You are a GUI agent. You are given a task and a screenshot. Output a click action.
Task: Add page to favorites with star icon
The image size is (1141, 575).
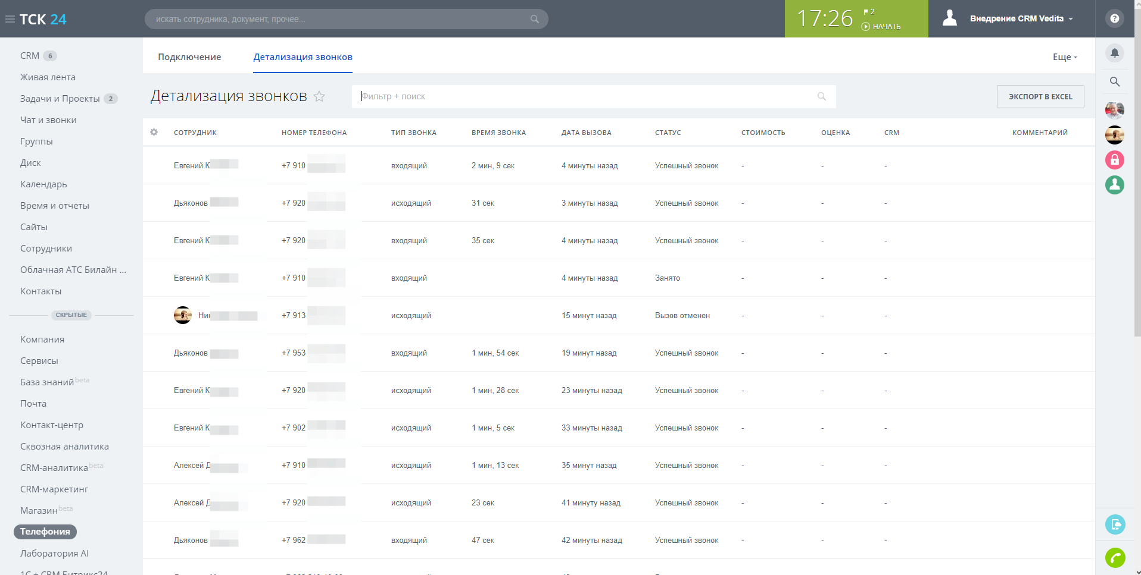(319, 96)
